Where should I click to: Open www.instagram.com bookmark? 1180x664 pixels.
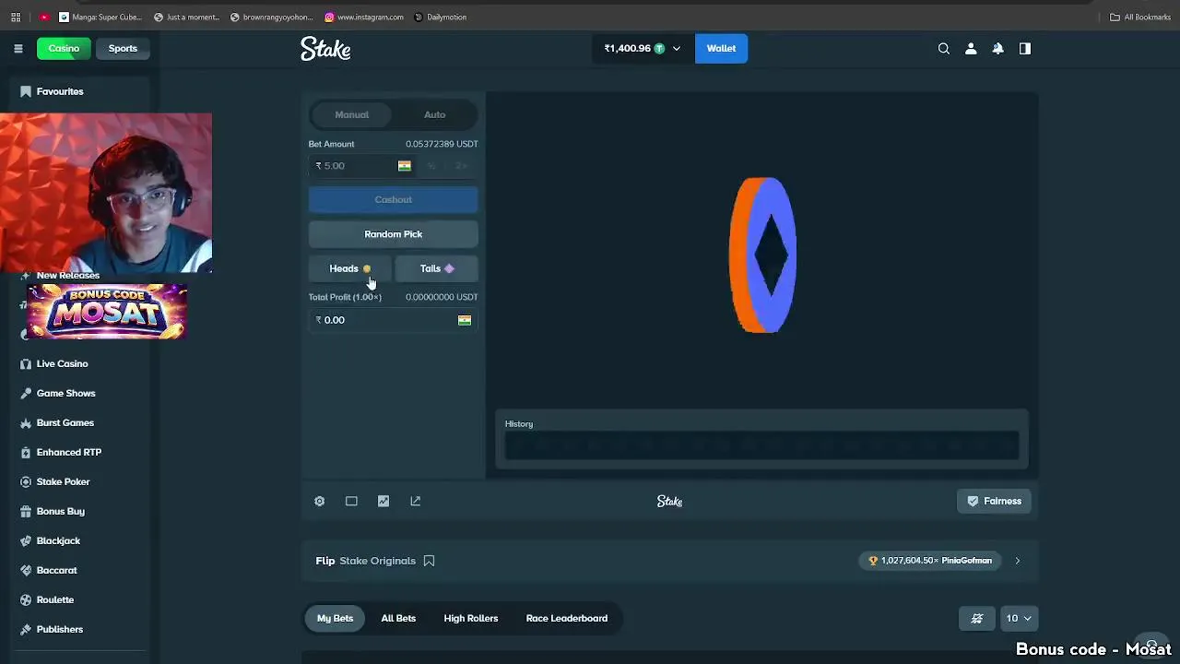pyautogui.click(x=364, y=17)
